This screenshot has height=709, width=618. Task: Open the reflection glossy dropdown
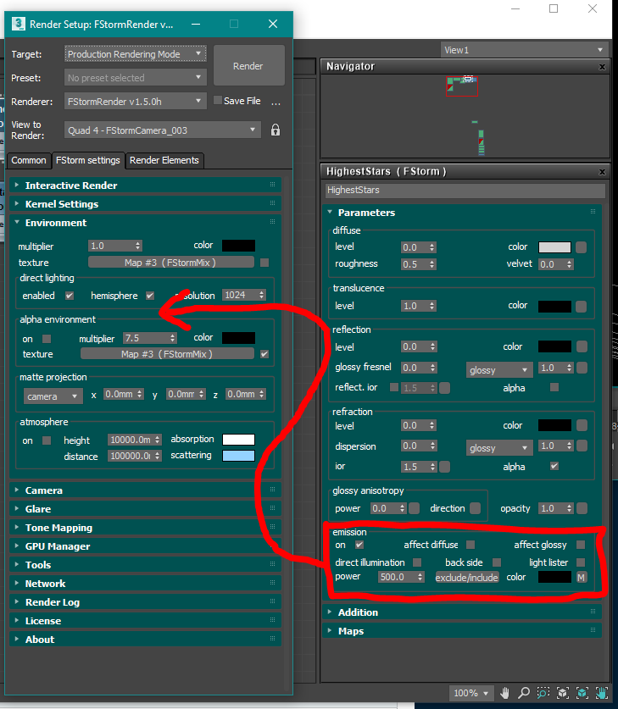[x=498, y=370]
